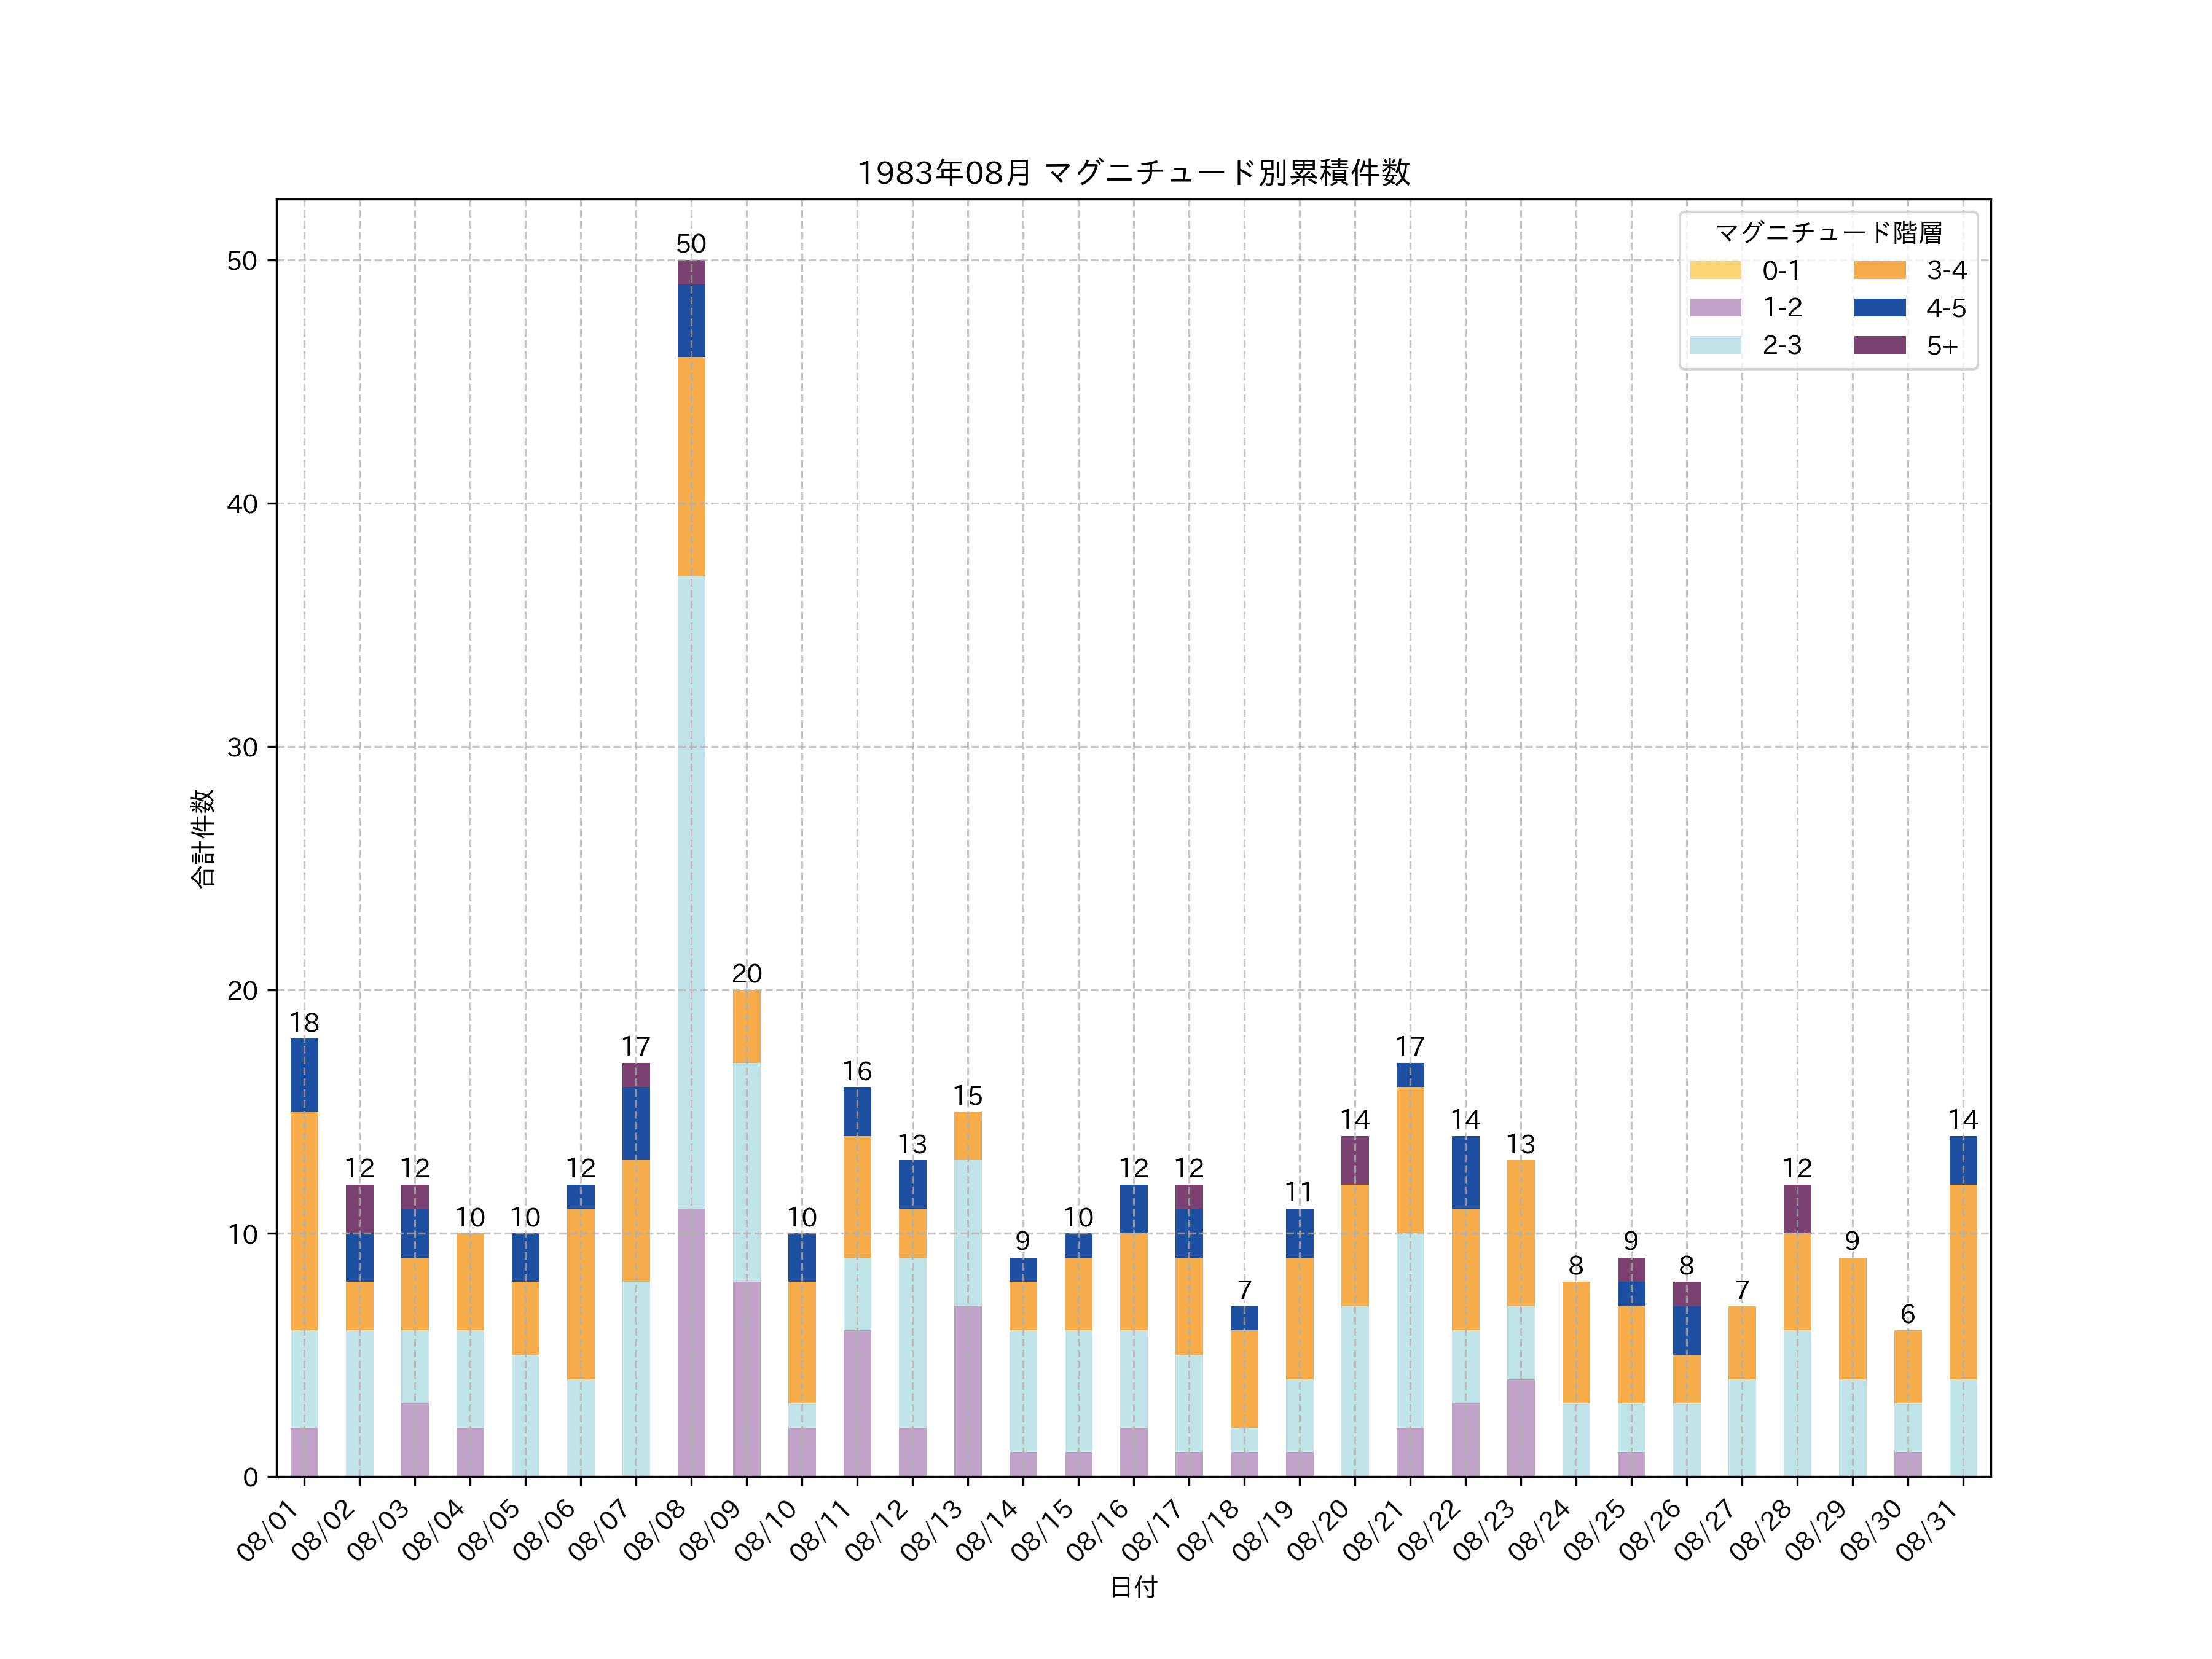Click the legend title マグニチュード階層

click(x=1828, y=233)
